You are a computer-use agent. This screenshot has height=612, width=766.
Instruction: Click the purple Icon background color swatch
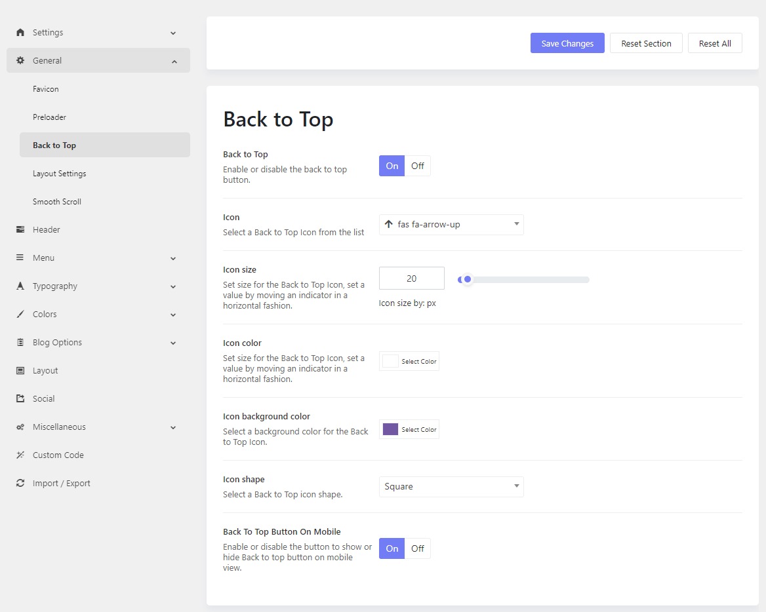[x=390, y=429]
